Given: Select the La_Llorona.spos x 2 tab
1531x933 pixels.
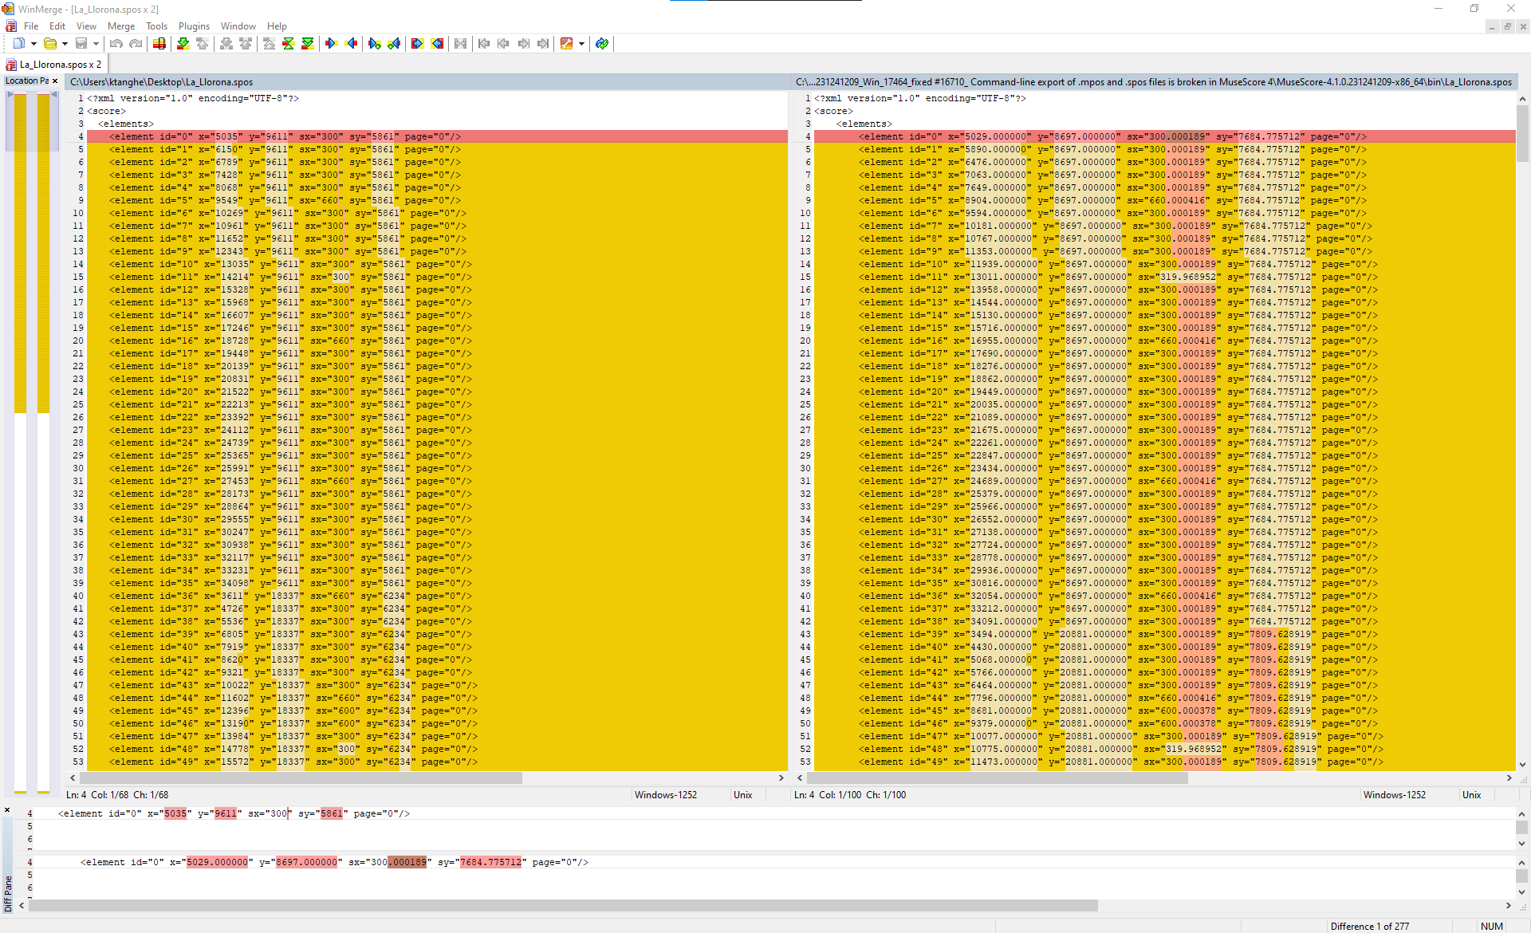Looking at the screenshot, I should 54,65.
